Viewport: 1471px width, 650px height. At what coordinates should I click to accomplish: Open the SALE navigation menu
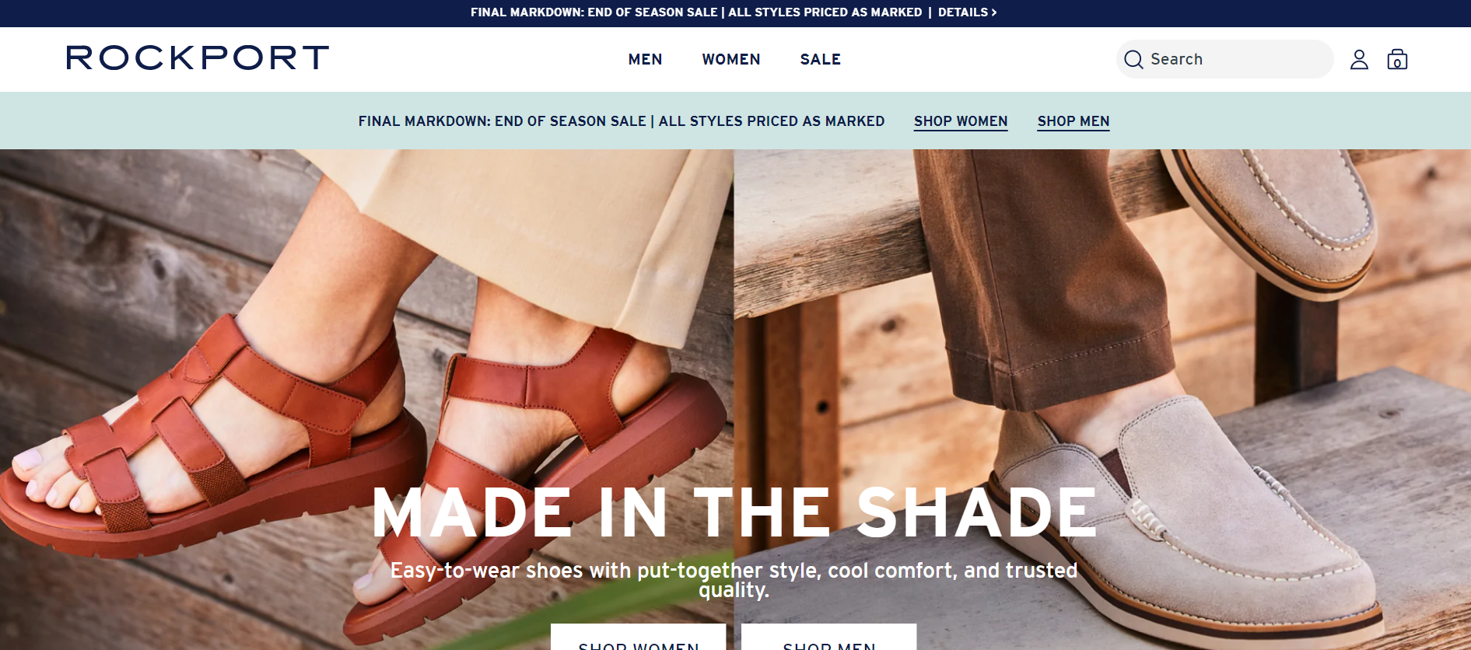tap(820, 59)
